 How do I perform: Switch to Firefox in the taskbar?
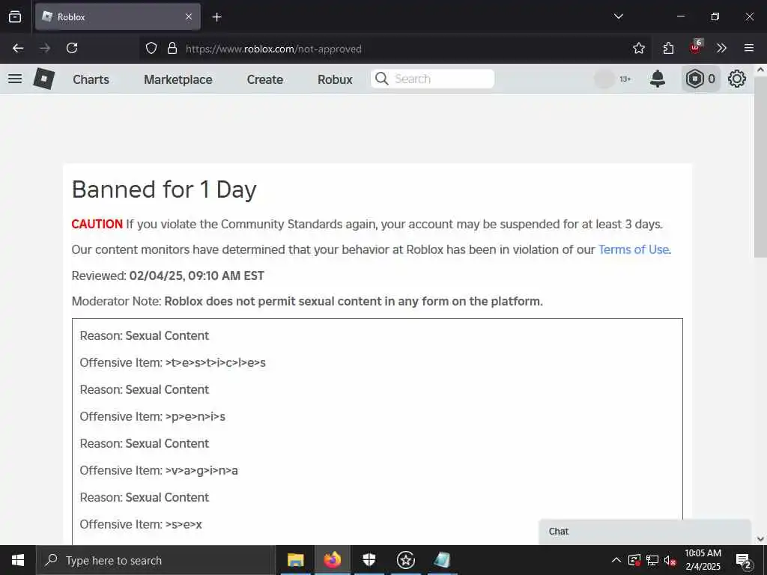(x=332, y=560)
